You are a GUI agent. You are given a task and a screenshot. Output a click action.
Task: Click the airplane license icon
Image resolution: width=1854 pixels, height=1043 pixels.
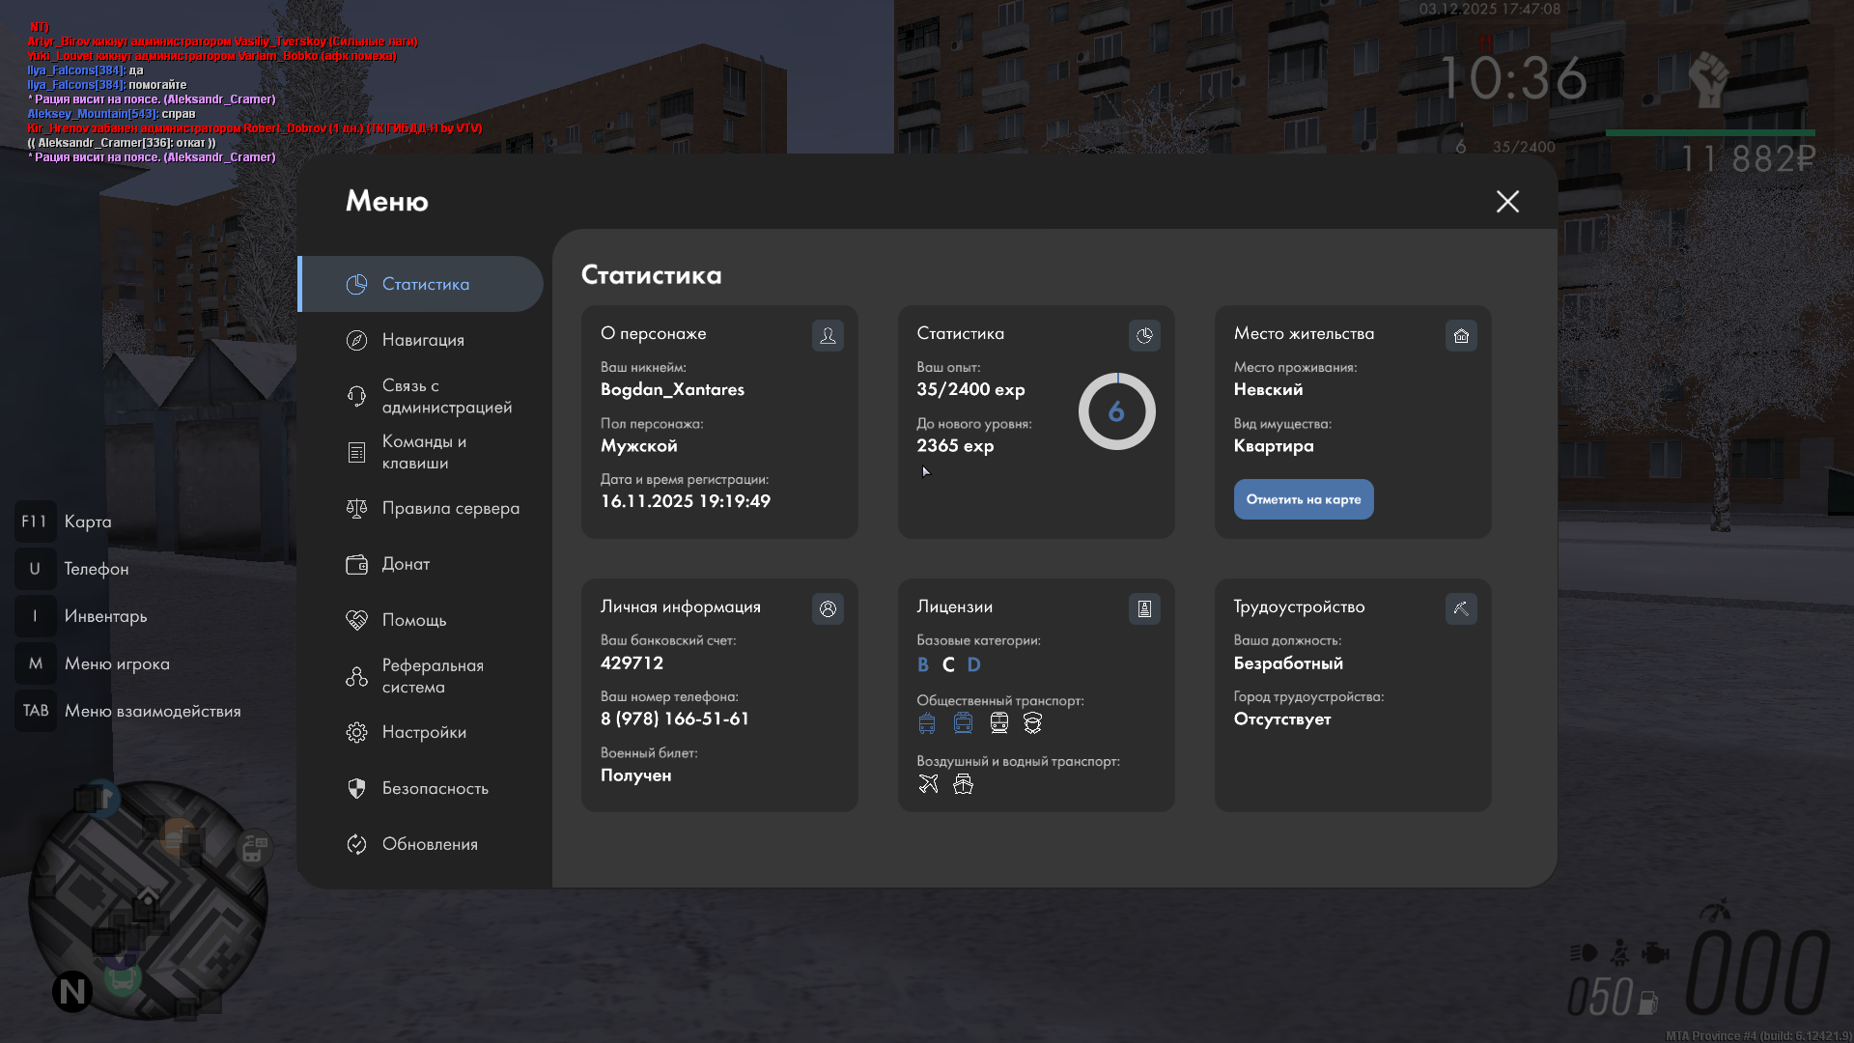click(x=928, y=783)
